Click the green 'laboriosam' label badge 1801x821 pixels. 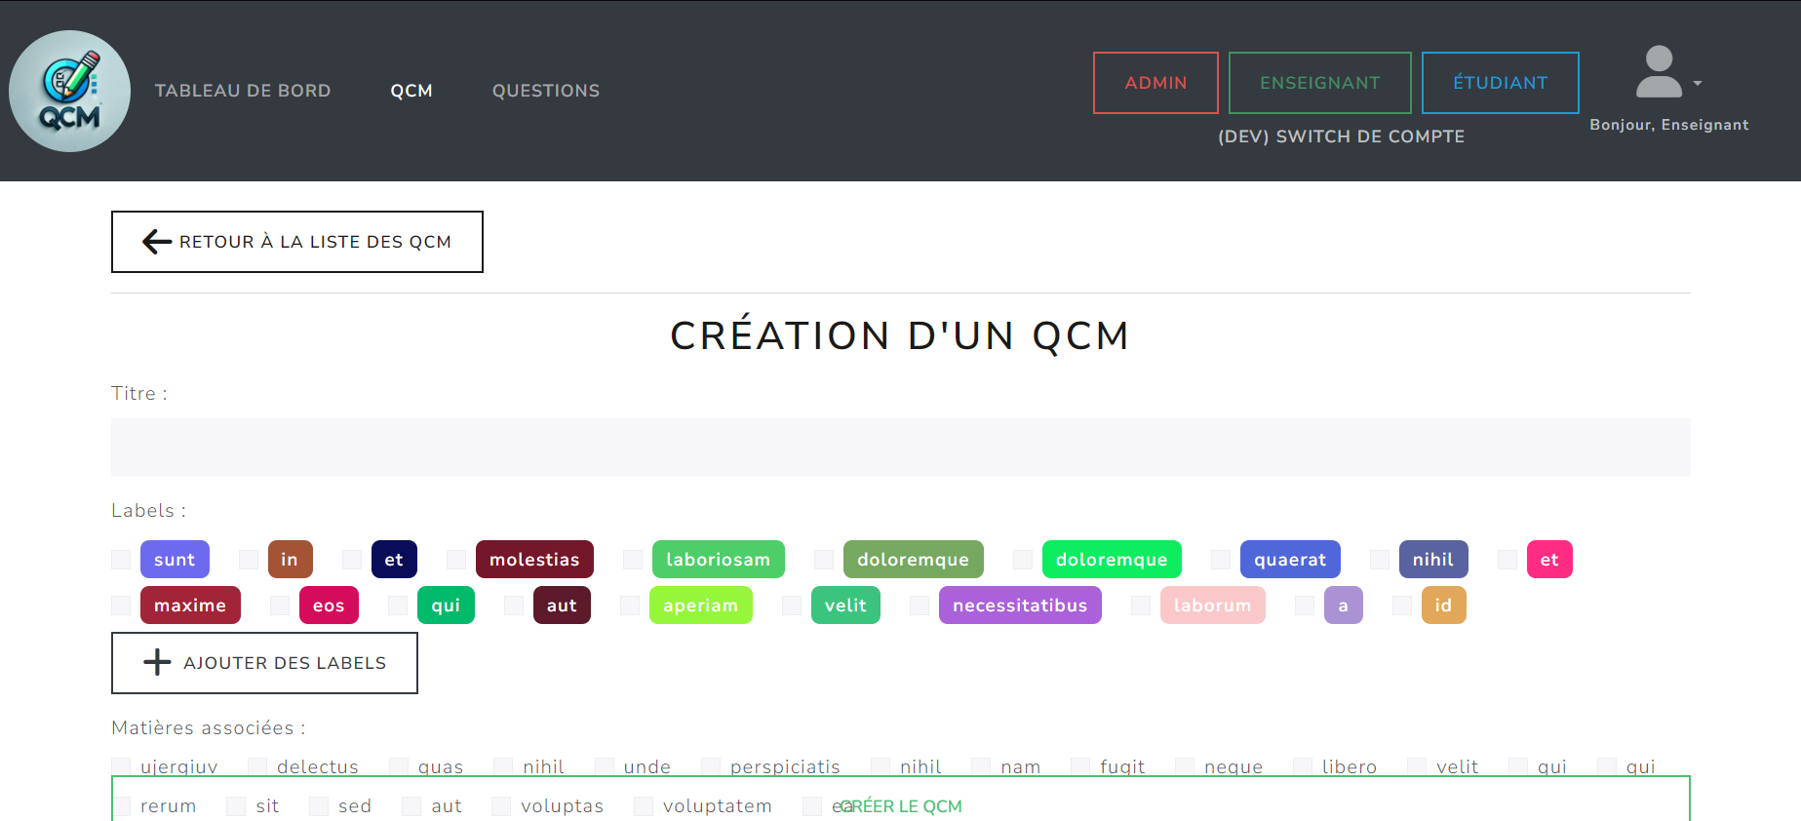718,560
